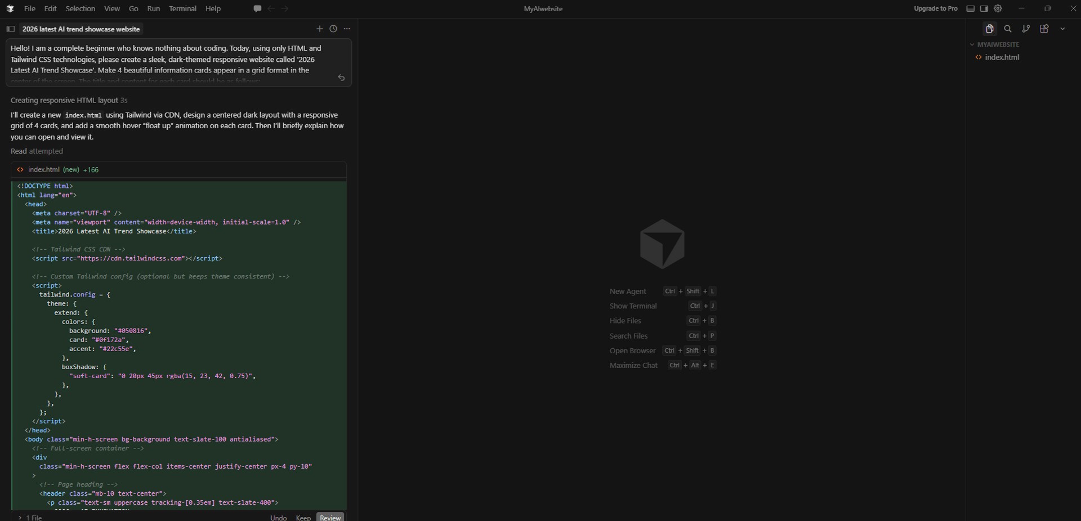
Task: Click the 'Show Terminal' shortcut hint
Action: (633, 306)
